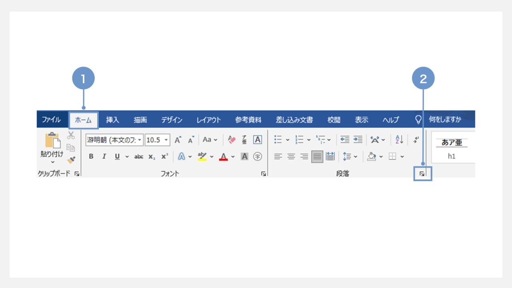Image resolution: width=512 pixels, height=288 pixels.
Task: Align text left
Action: tap(278, 156)
